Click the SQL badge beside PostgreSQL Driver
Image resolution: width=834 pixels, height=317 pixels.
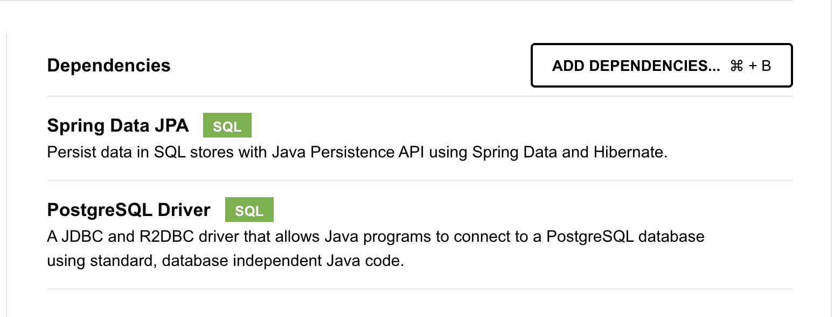249,210
